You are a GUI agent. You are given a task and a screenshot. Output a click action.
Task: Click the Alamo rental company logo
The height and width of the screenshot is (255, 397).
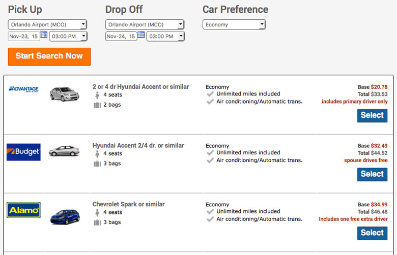click(x=23, y=210)
